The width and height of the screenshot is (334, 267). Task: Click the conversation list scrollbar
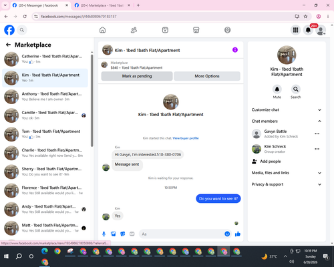[x=92, y=101]
